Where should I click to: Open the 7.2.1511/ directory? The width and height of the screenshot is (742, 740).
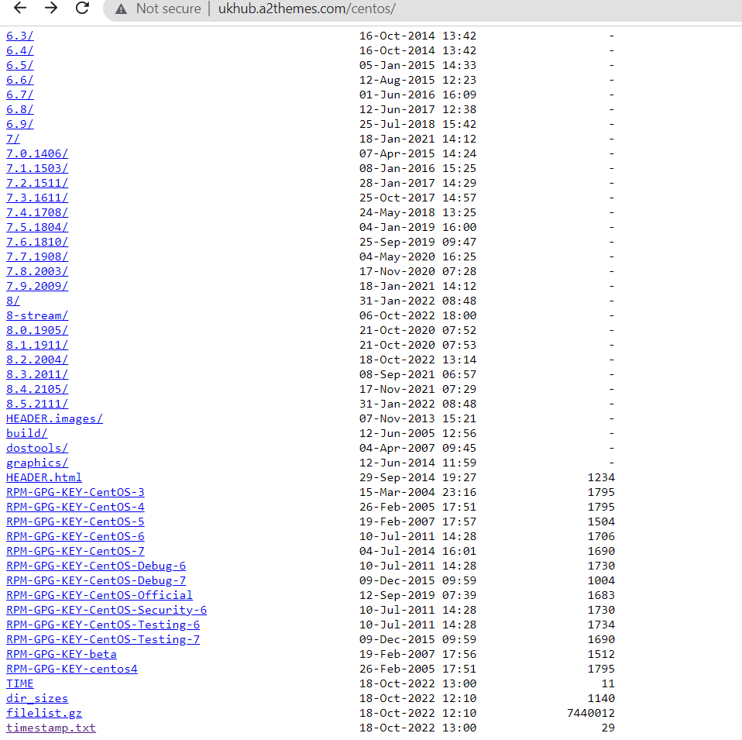37,183
